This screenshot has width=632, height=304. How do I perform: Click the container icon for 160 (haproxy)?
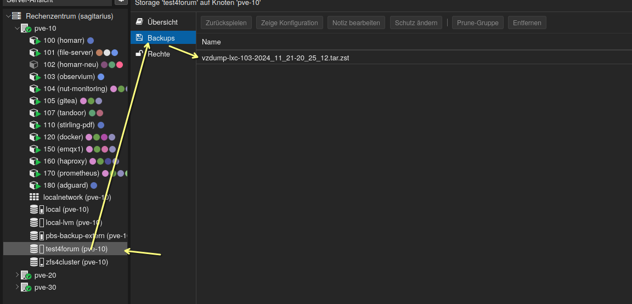point(36,161)
